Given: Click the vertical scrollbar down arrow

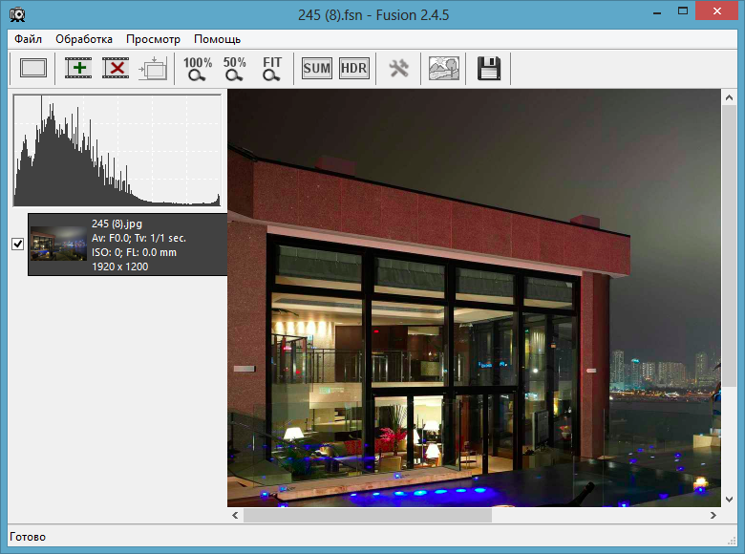Looking at the screenshot, I should [729, 500].
